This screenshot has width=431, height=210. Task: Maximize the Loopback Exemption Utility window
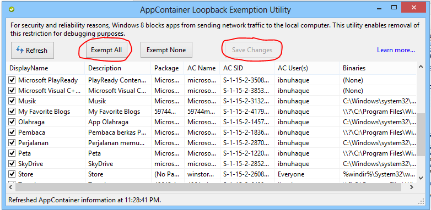tap(394, 8)
